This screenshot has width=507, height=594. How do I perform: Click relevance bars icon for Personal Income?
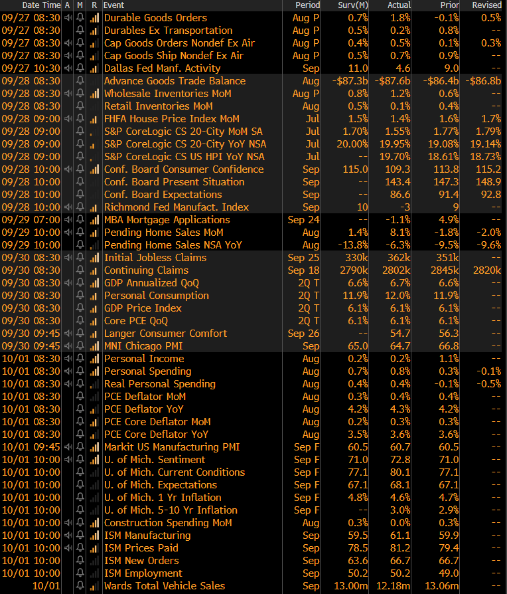coord(94,359)
